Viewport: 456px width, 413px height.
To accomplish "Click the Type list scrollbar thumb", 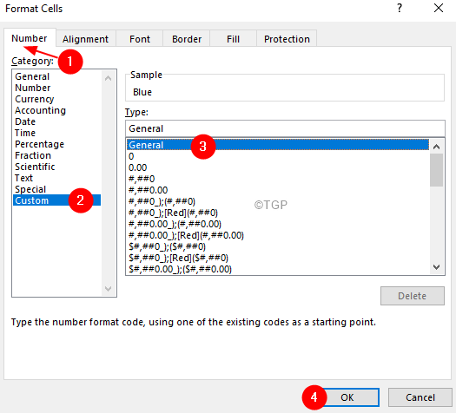I will [436, 170].
